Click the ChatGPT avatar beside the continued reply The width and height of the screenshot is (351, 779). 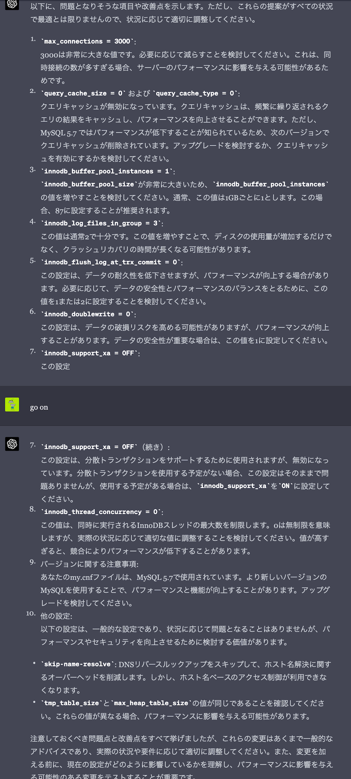point(12,444)
